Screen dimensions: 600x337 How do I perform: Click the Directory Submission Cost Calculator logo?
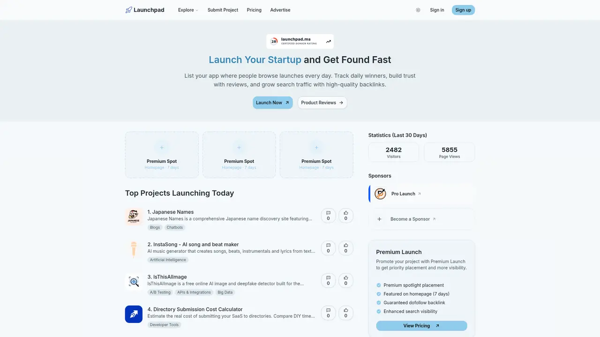click(134, 314)
